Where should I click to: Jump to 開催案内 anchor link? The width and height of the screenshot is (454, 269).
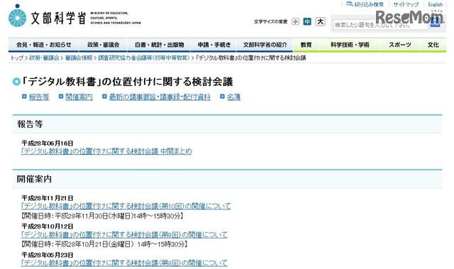(x=79, y=97)
